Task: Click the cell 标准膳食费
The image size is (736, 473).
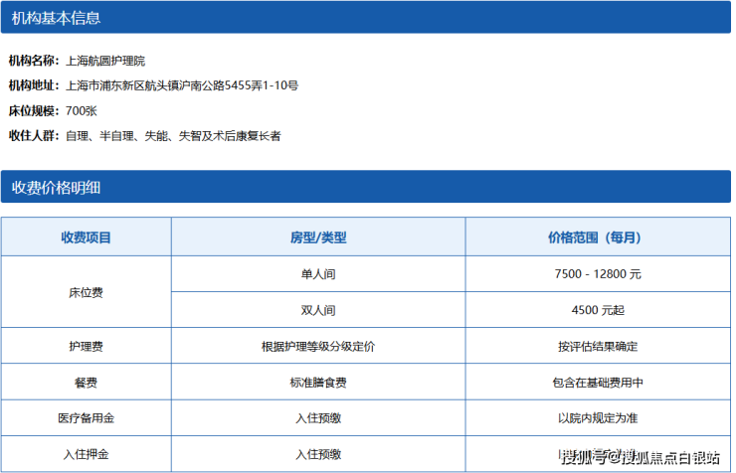Action: pyautogui.click(x=318, y=382)
